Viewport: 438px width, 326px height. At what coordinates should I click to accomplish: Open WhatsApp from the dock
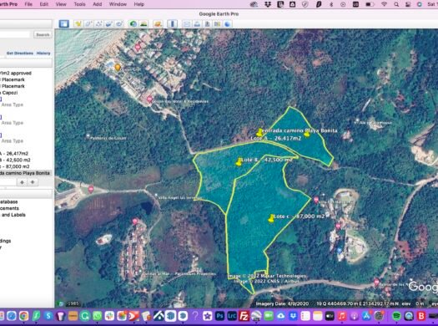click(98, 316)
